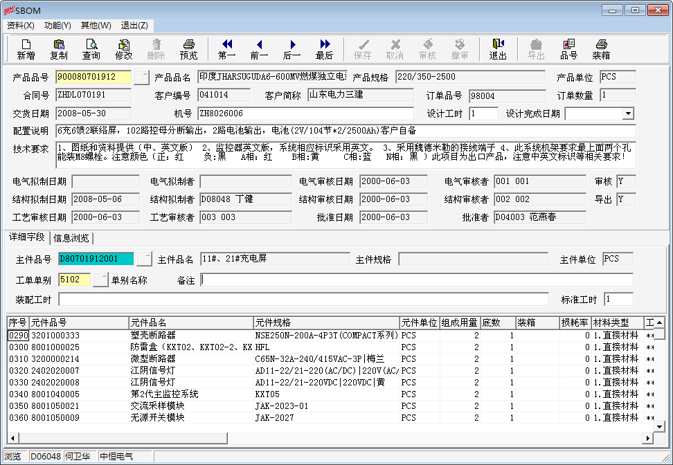The height and width of the screenshot is (465, 673).
Task: Click the 品号 (Item Number) toolbar icon
Action: 568,49
